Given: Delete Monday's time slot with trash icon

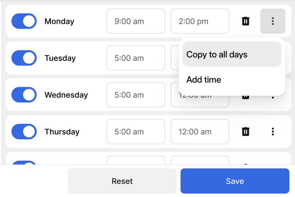Looking at the screenshot, I should pos(246,21).
